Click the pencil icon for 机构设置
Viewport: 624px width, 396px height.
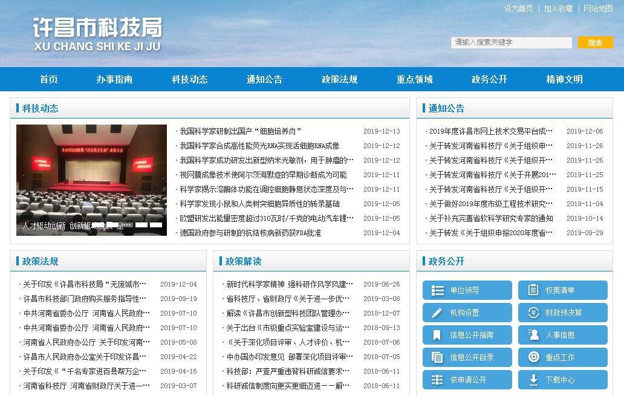[437, 313]
